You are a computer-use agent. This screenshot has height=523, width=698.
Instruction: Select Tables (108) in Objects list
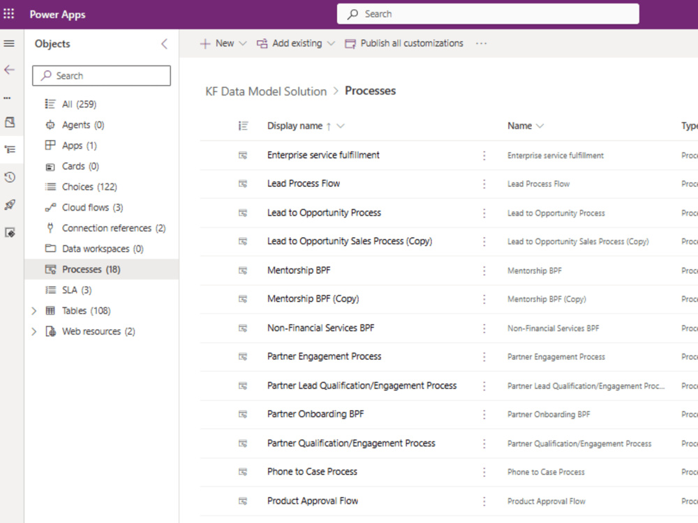click(87, 311)
